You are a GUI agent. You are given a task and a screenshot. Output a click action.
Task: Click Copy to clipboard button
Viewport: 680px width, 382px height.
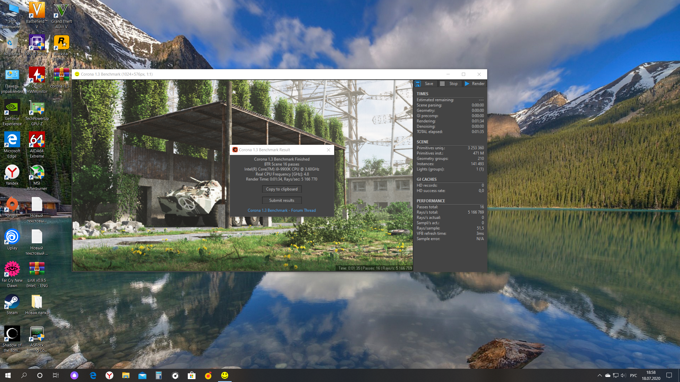[x=282, y=189]
